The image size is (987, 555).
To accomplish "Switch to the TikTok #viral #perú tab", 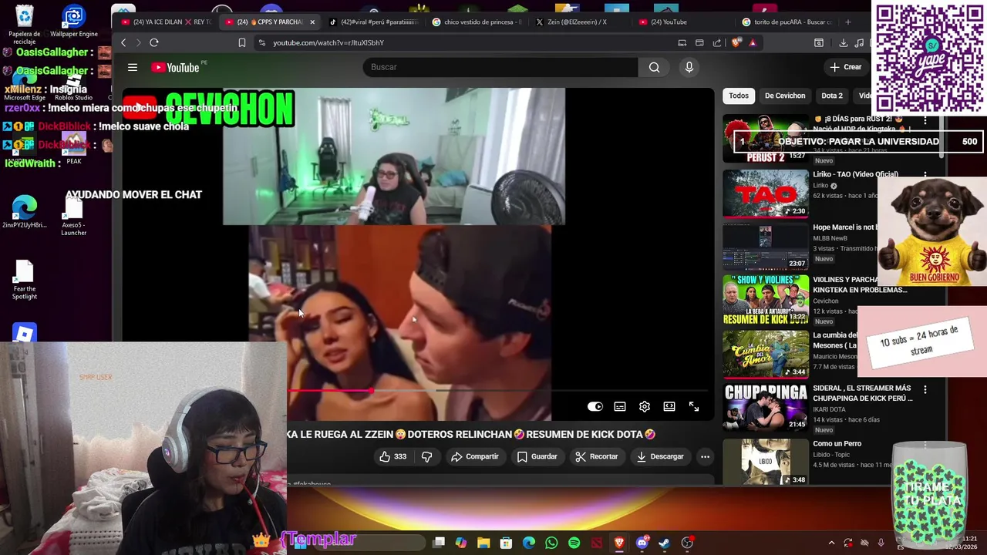I will point(374,22).
